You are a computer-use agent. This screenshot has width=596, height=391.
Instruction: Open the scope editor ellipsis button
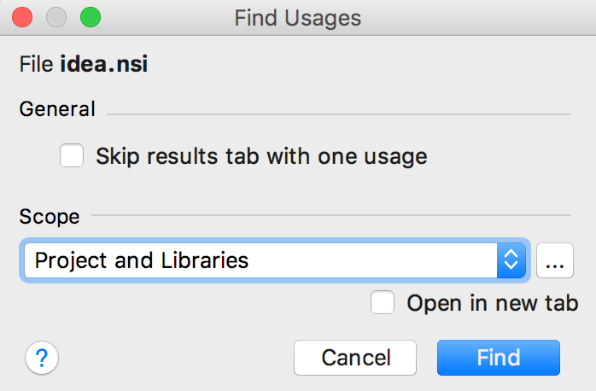[x=555, y=260]
